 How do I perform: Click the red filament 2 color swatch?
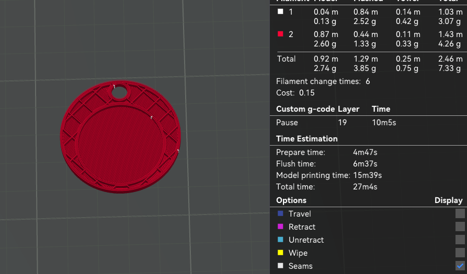click(280, 34)
